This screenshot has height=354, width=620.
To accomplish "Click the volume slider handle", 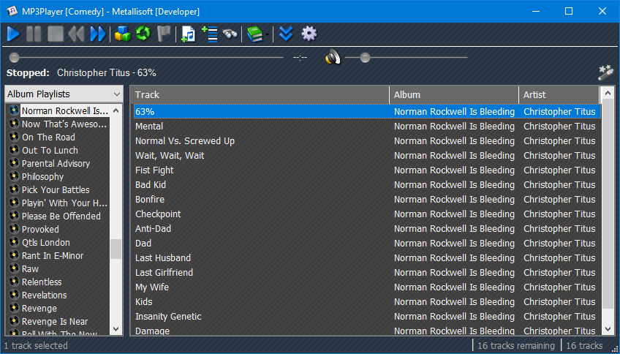I will point(365,58).
